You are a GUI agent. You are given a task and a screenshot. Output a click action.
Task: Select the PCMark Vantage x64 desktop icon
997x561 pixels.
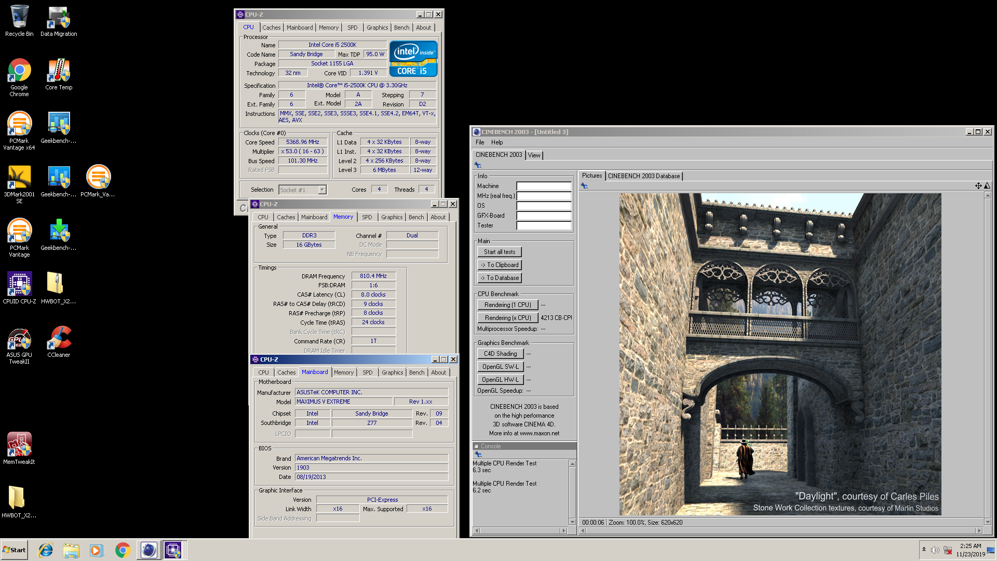coord(19,131)
